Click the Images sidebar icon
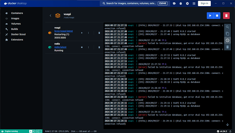 (x=6, y=19)
